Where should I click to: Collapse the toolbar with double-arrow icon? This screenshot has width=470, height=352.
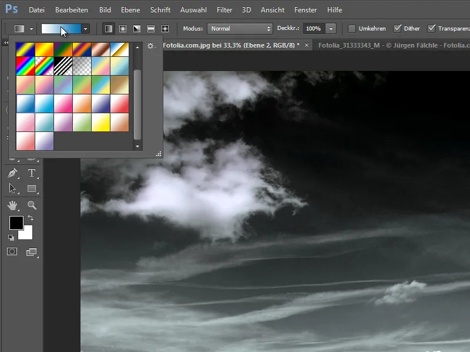6,43
